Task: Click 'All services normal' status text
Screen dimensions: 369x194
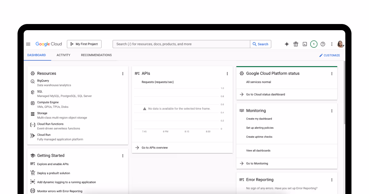Action: pyautogui.click(x=259, y=82)
